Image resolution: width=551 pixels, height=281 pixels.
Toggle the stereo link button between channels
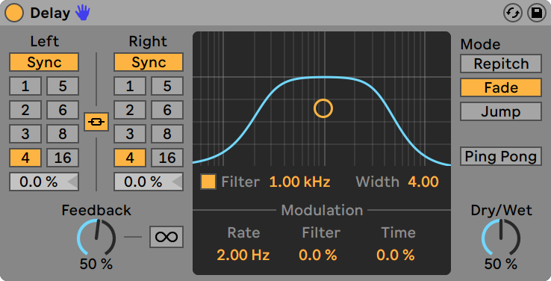[96, 122]
